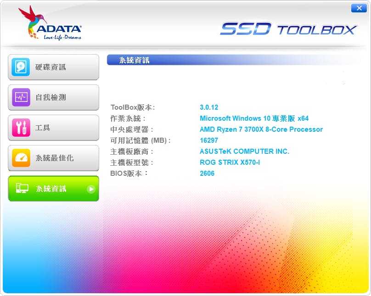Viewport: 371px width, 296px height.
Task: Click the 主機板廠商 label
Action: (132, 151)
